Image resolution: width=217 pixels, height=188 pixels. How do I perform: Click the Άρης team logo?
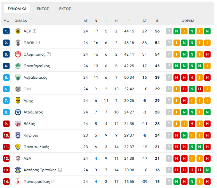18,101
